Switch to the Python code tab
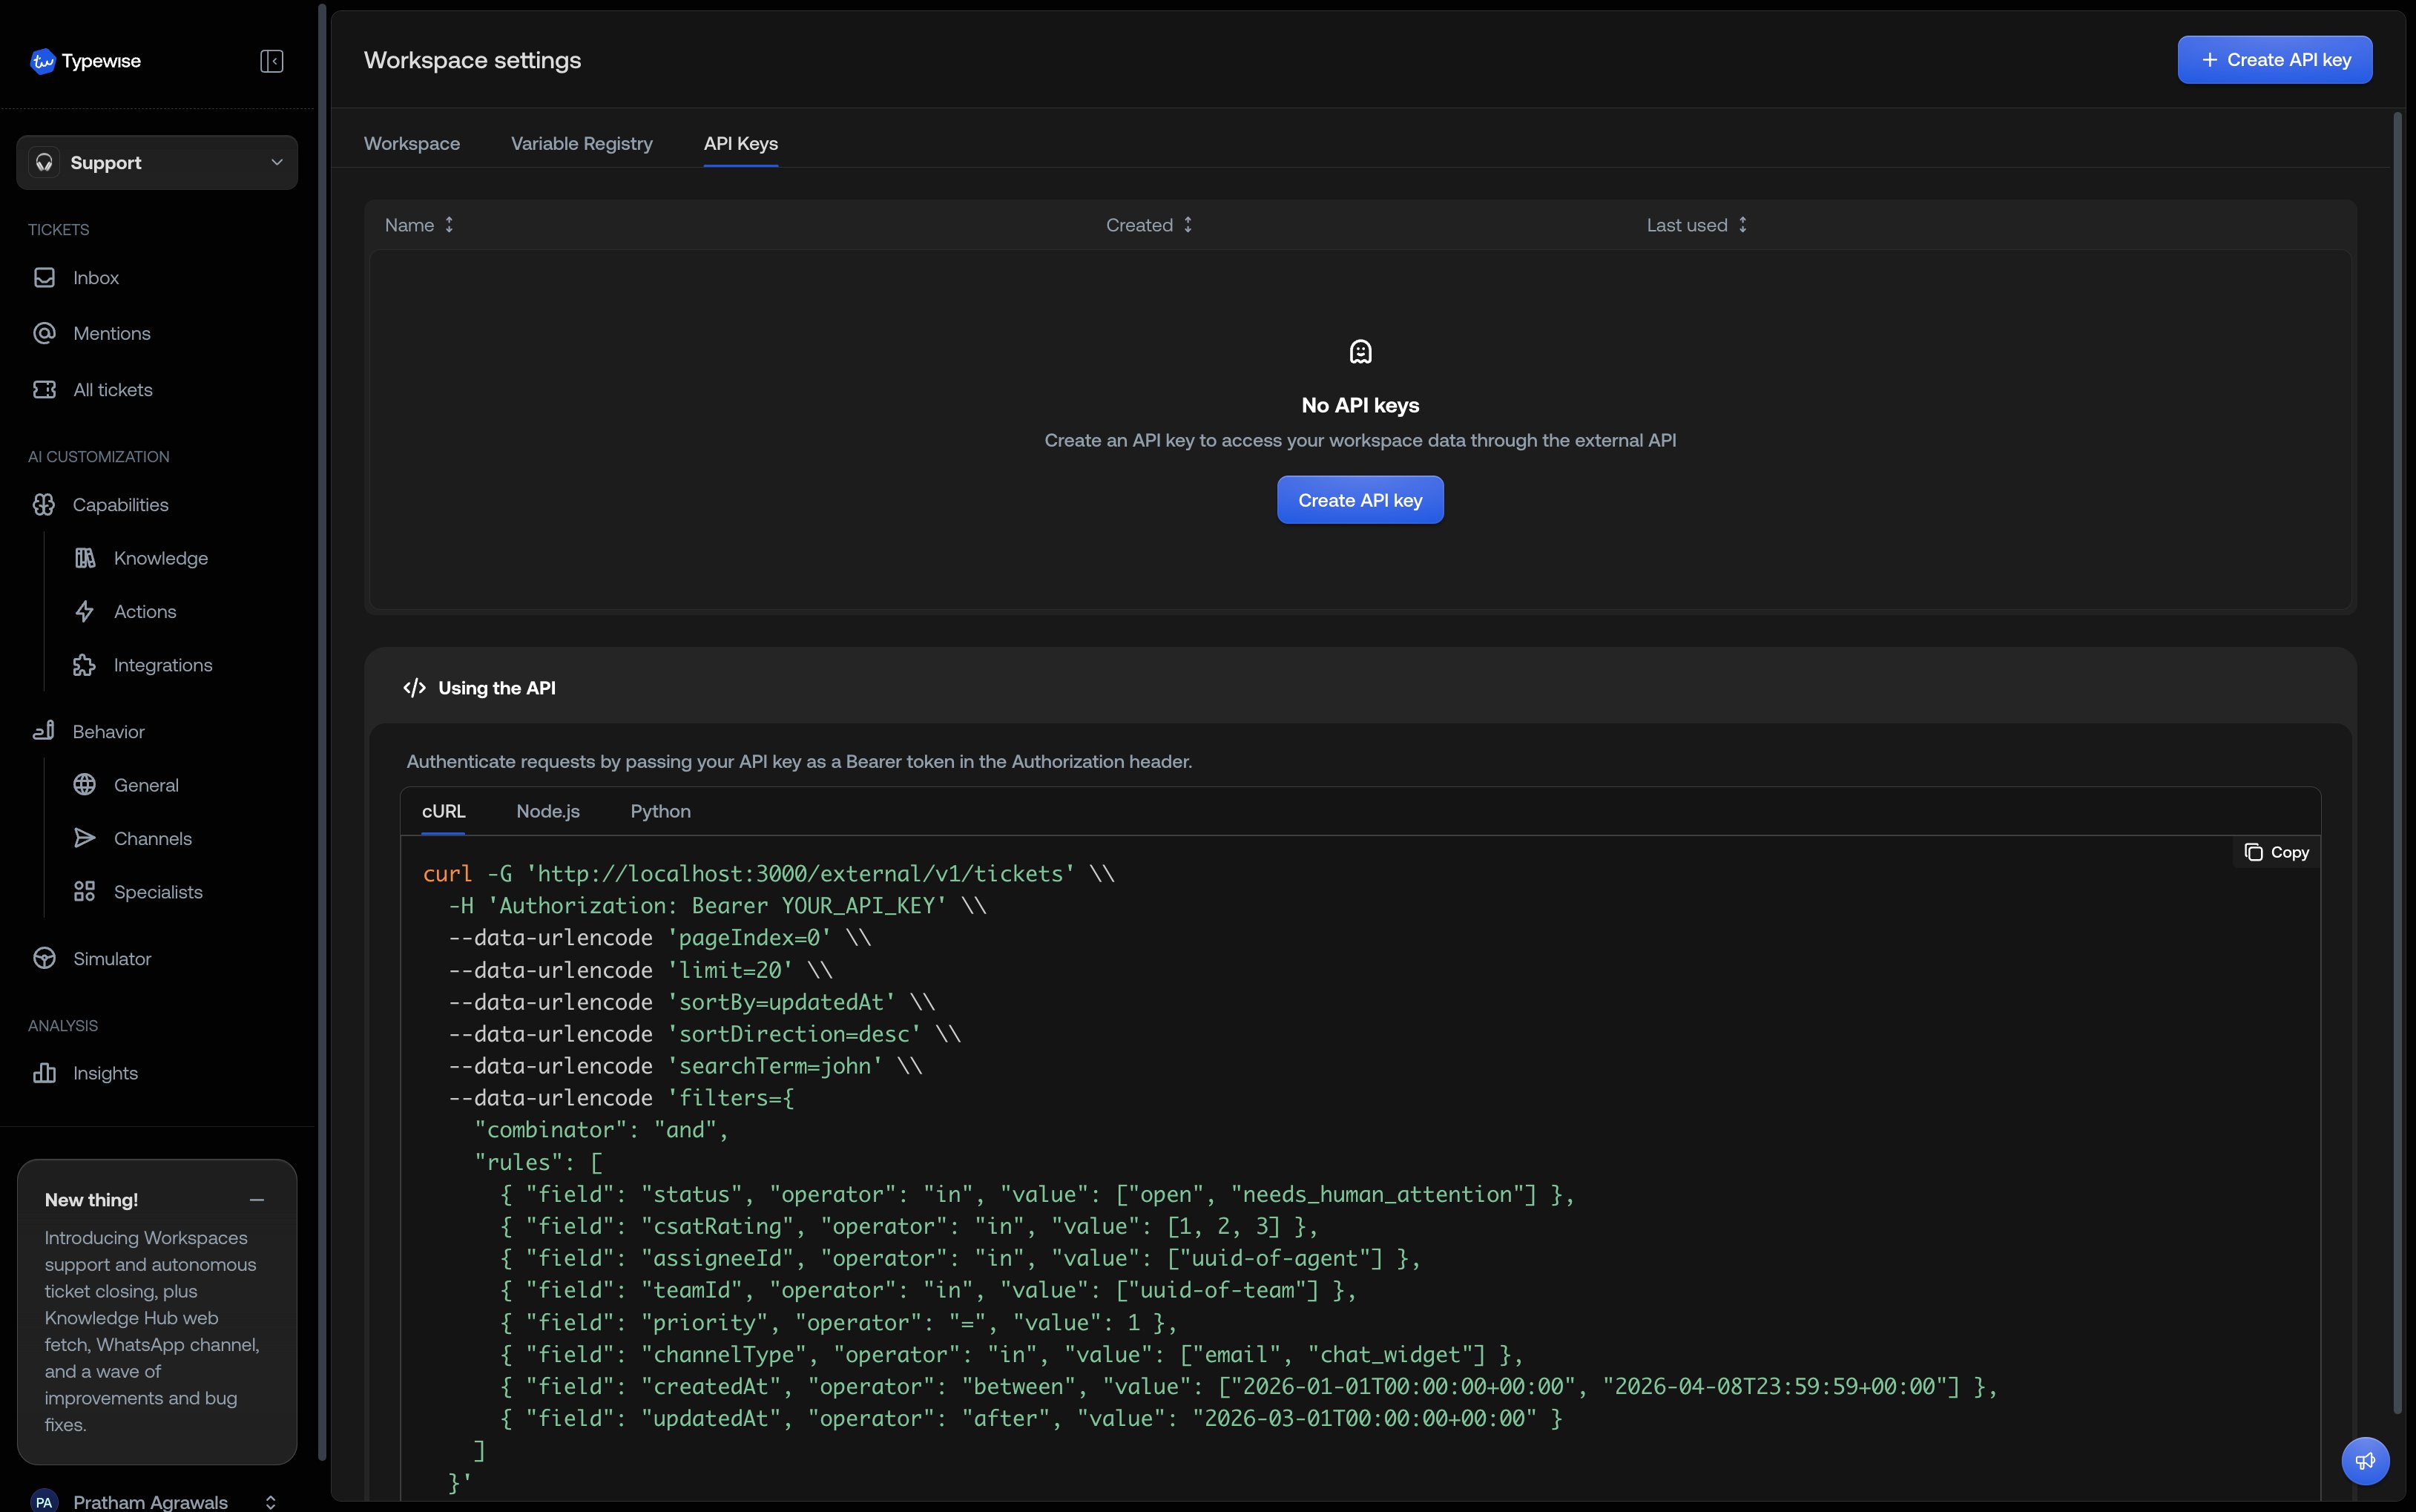This screenshot has width=2416, height=1512. tap(661, 811)
